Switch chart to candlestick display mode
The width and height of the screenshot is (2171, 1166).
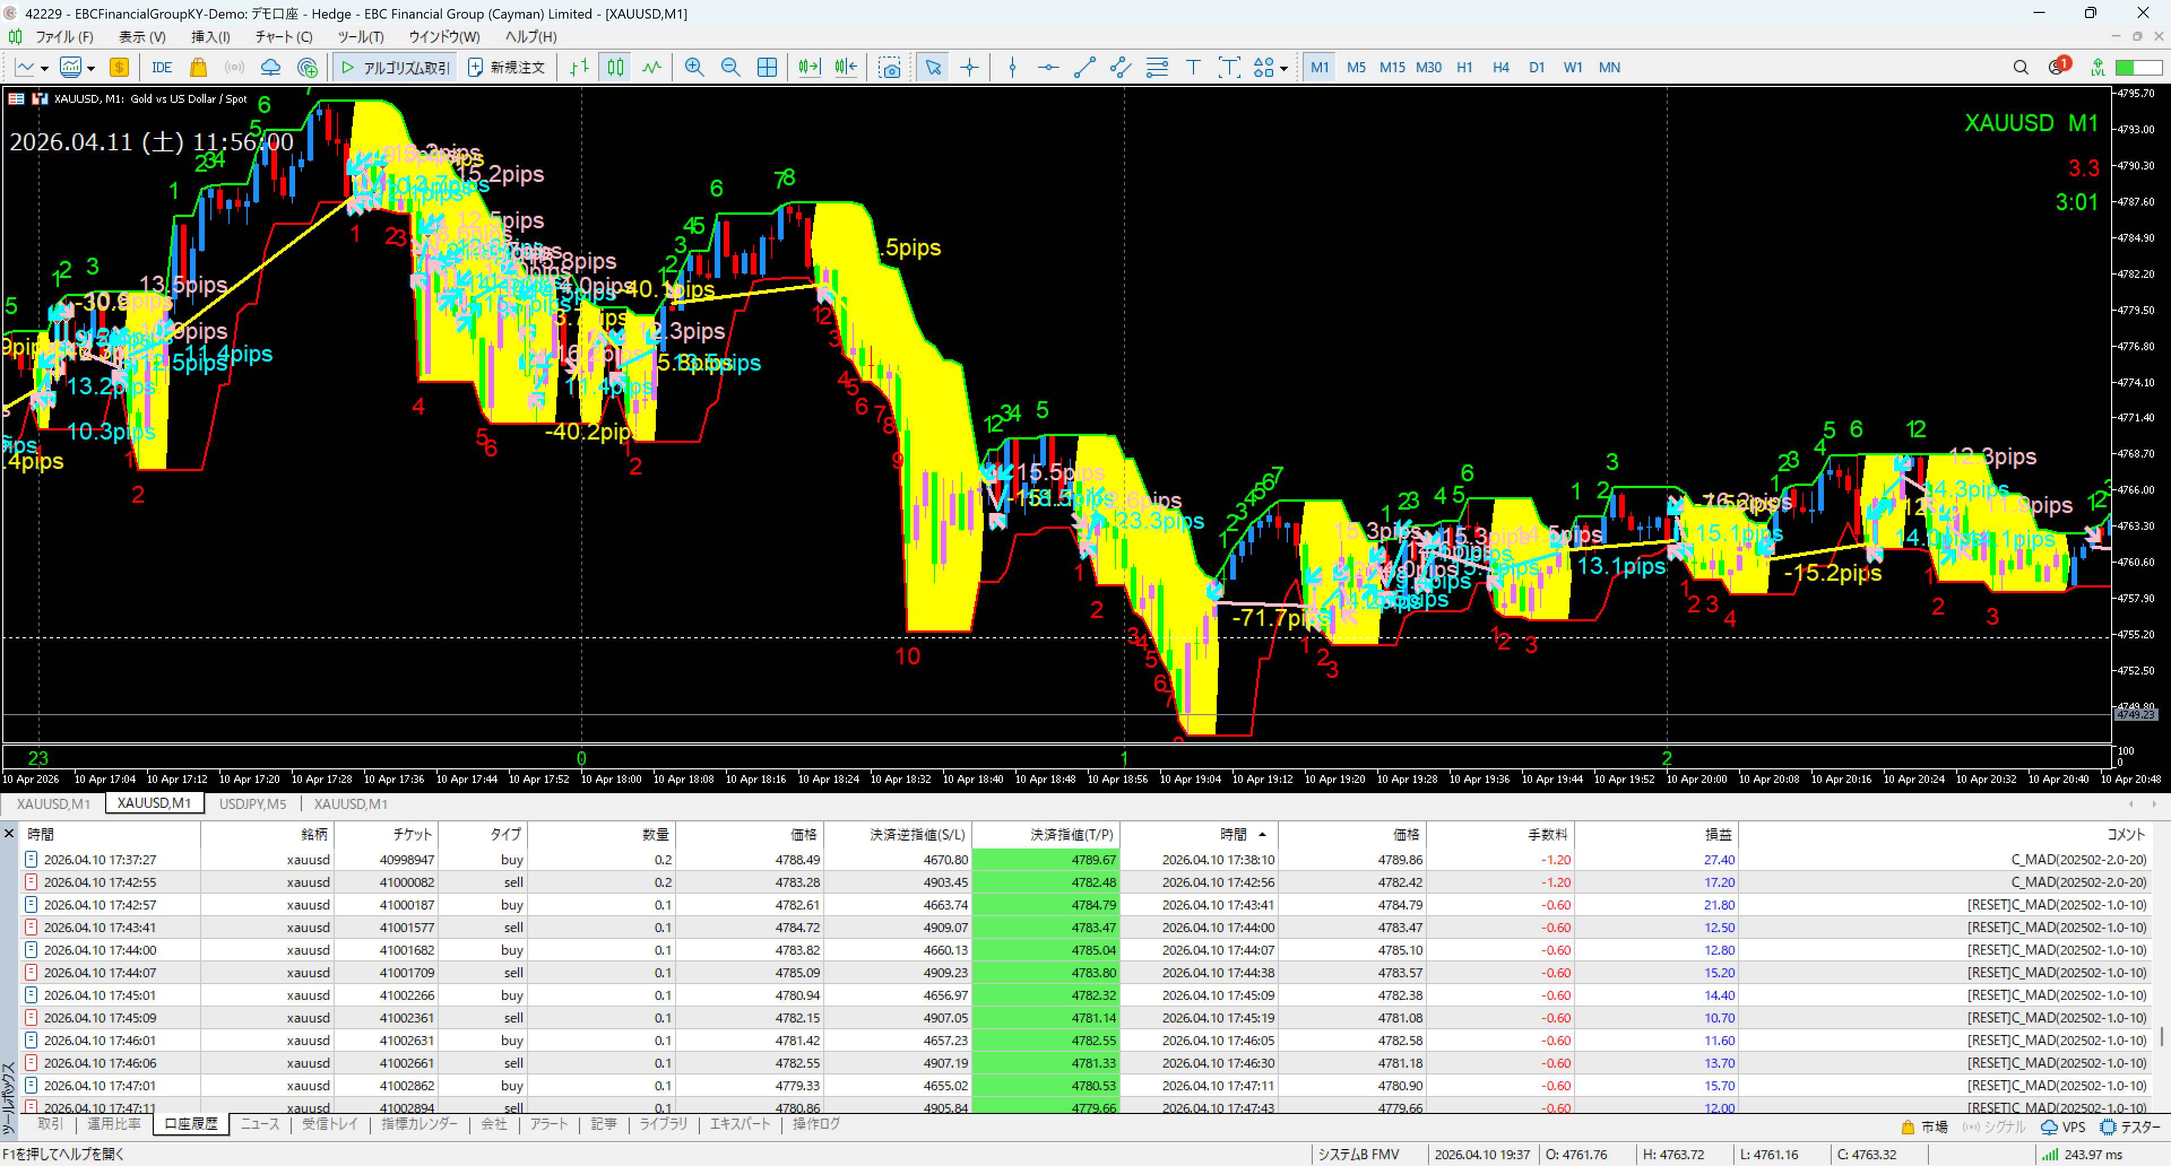[616, 67]
